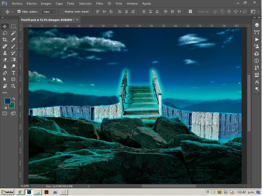Click the taskbar volume speaker icon
This screenshot has width=262, height=196.
(x=213, y=192)
